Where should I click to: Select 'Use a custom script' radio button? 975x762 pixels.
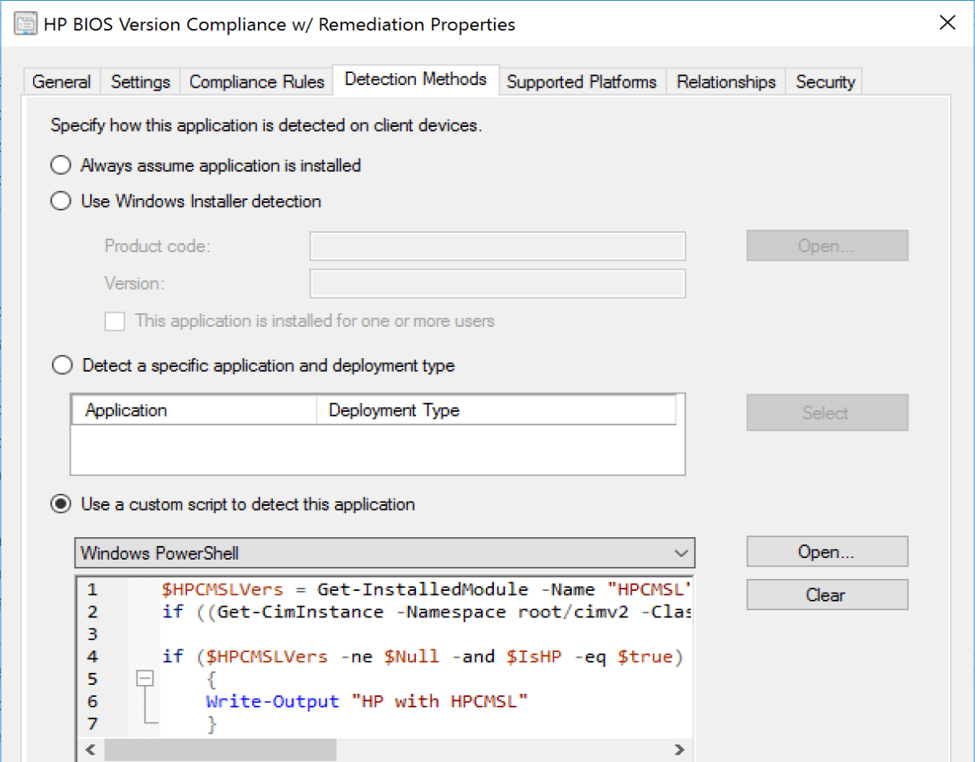(61, 505)
